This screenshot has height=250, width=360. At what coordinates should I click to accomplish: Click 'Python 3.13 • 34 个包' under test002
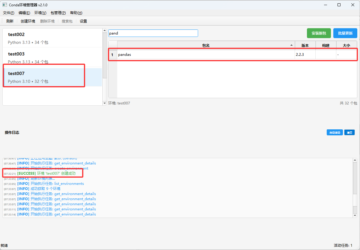tap(28, 43)
